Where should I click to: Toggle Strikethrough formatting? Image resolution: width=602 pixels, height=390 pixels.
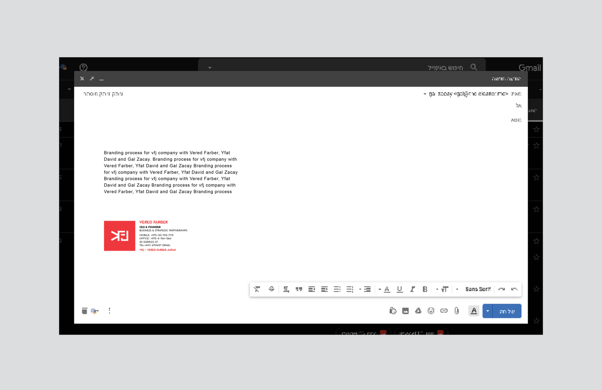(272, 289)
